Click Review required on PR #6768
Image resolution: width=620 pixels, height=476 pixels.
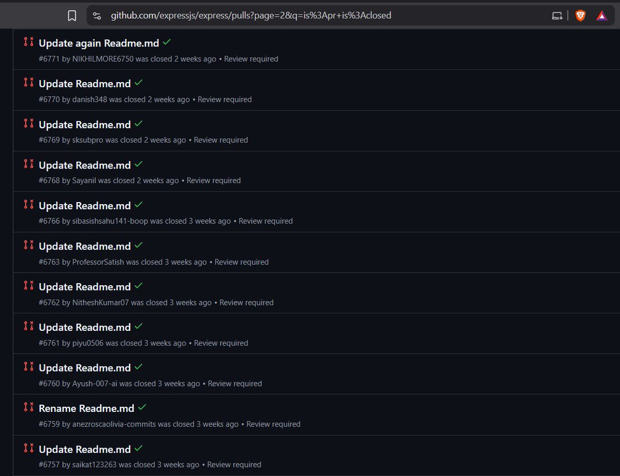tap(214, 180)
